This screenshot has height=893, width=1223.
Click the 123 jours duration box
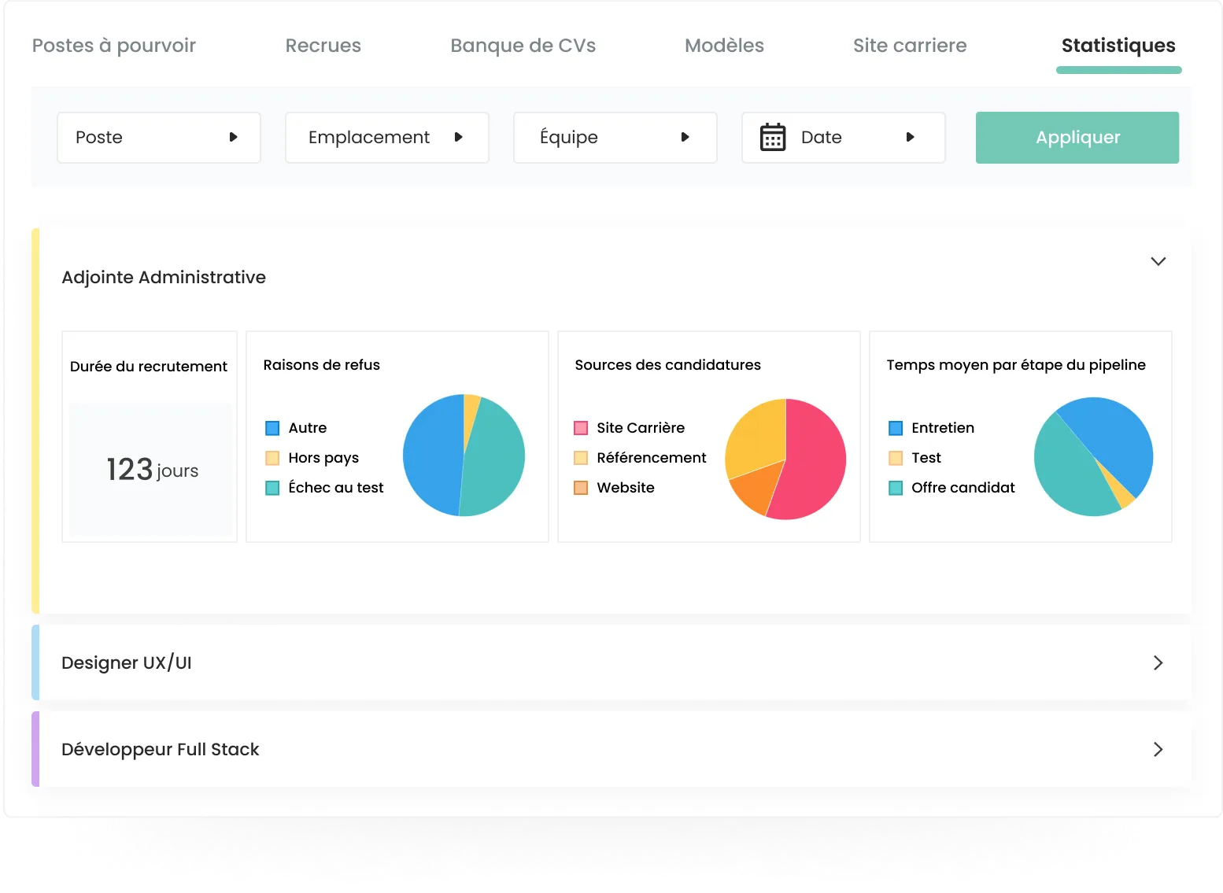[x=150, y=470]
